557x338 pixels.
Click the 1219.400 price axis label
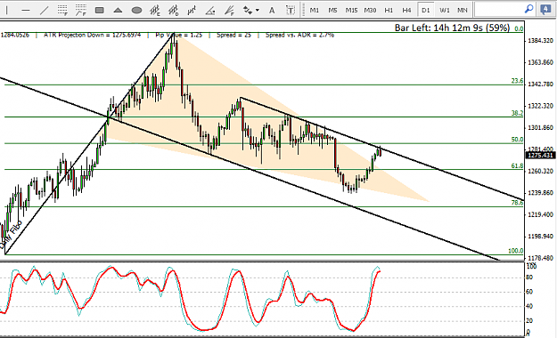[x=541, y=214]
